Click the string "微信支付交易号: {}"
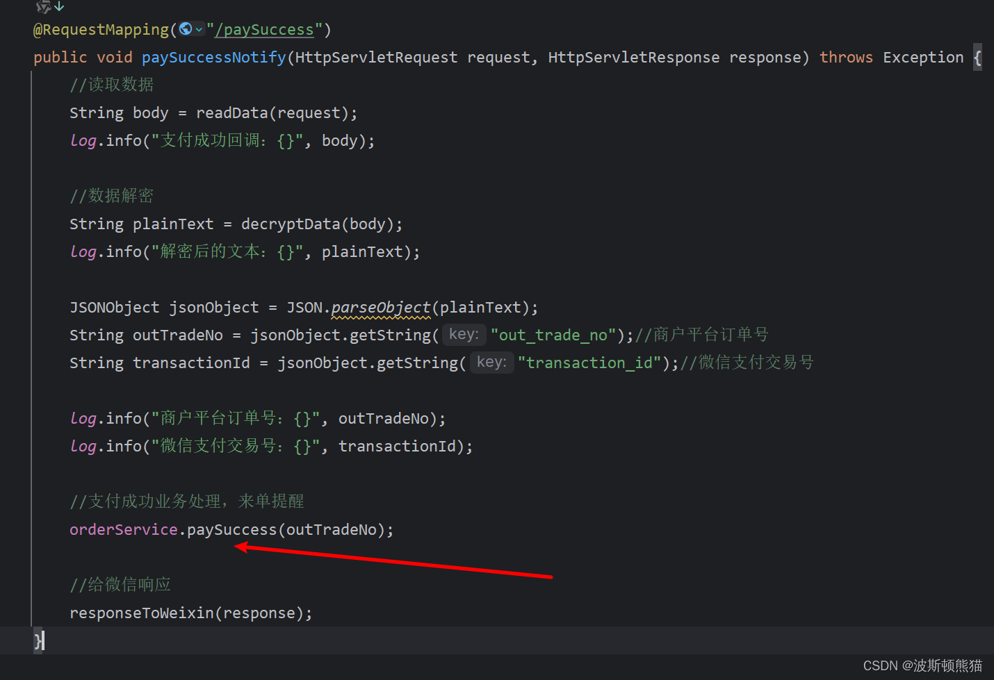 (236, 446)
